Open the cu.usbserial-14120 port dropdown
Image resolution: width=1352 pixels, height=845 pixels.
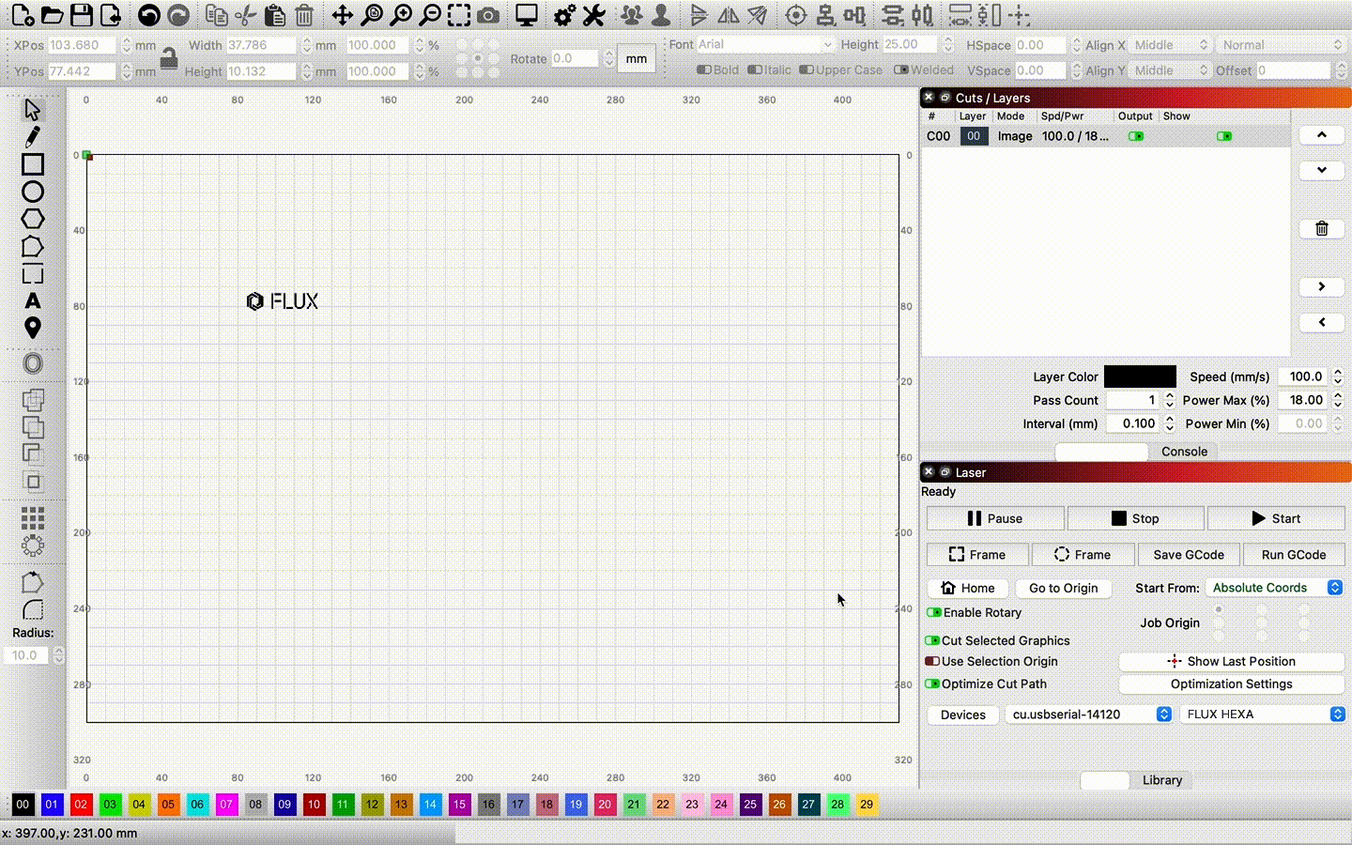coord(1088,714)
